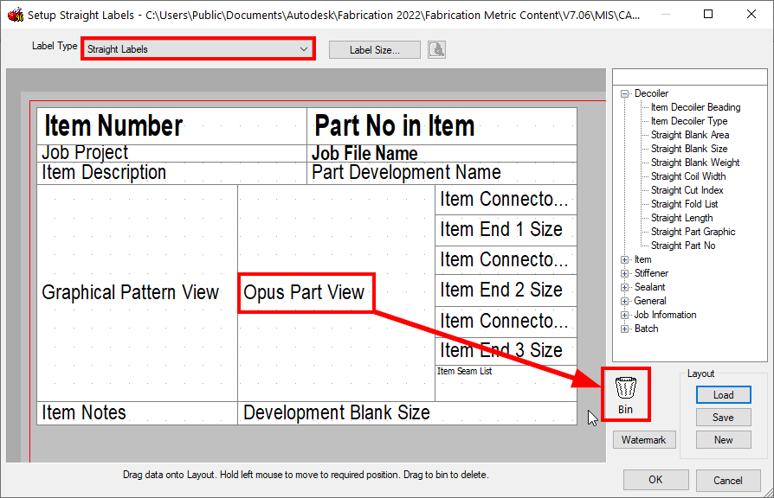Save the current layout
This screenshot has height=498, width=774.
coord(723,417)
